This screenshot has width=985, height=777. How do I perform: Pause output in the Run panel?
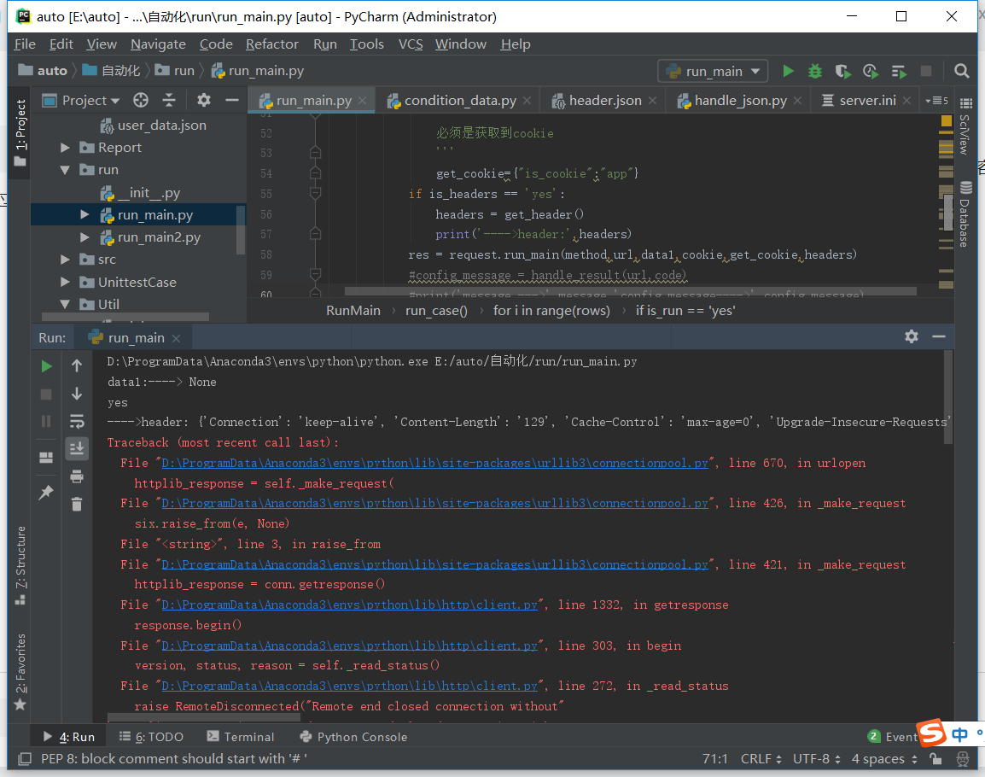point(46,421)
